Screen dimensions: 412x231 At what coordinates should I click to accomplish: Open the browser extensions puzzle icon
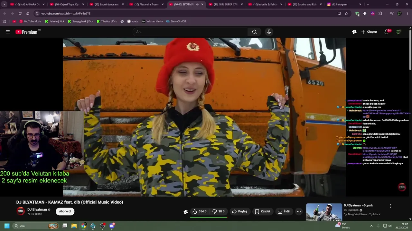(x=380, y=13)
